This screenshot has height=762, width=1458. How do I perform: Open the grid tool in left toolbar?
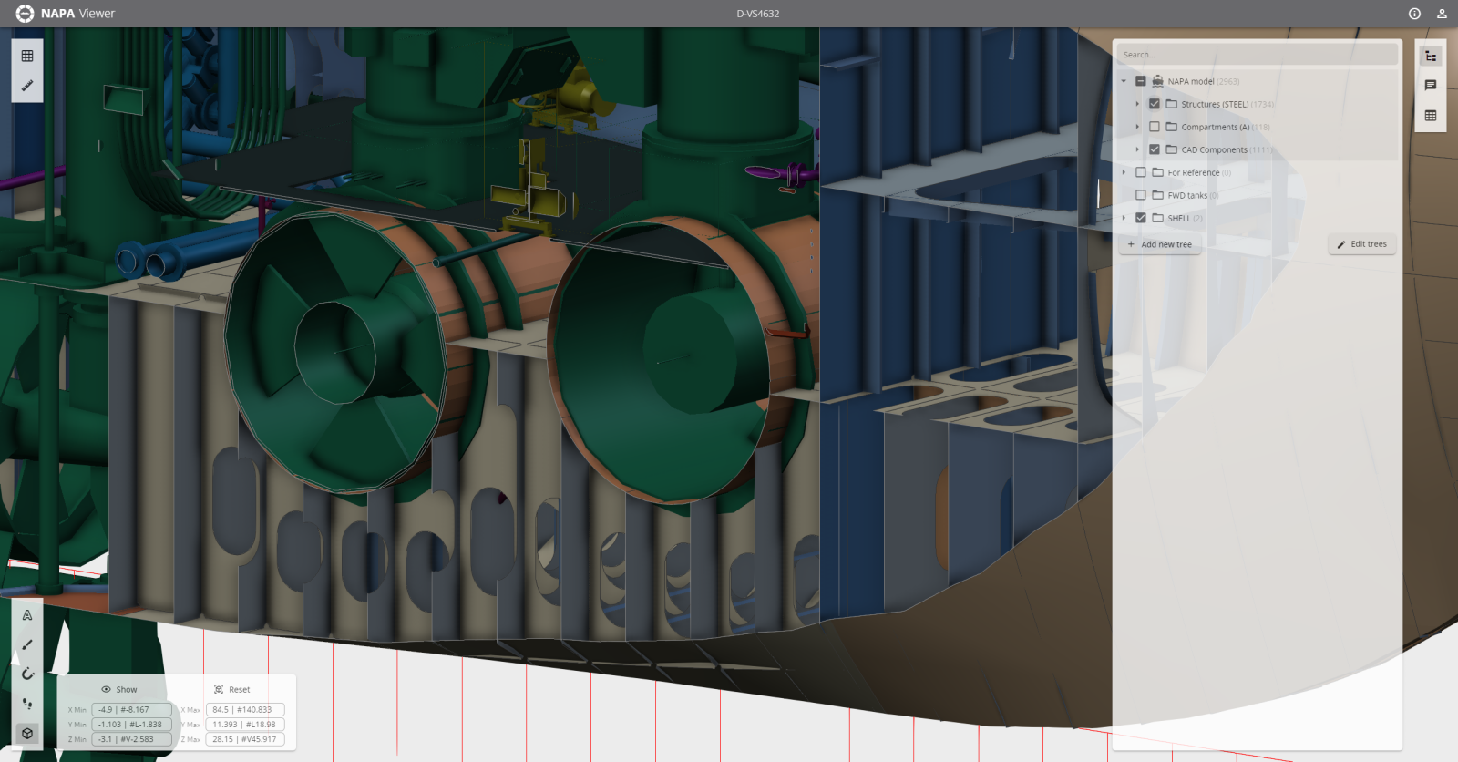click(27, 57)
